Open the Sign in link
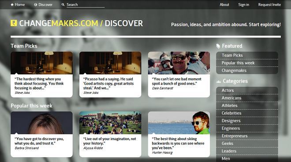 (x=243, y=5)
